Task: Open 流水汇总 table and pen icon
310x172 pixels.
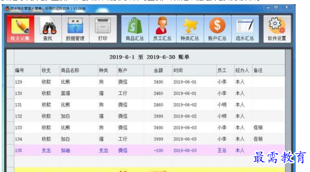Action: pos(245,29)
